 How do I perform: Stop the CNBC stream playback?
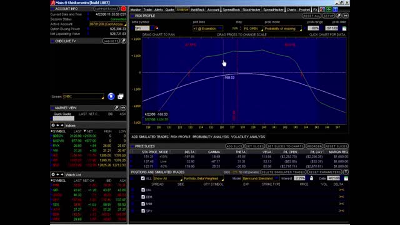(111, 96)
